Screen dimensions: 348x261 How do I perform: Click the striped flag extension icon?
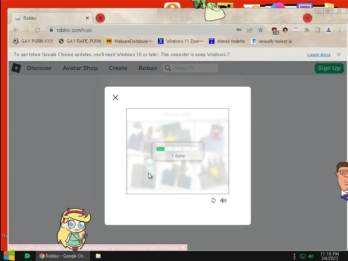click(x=296, y=30)
